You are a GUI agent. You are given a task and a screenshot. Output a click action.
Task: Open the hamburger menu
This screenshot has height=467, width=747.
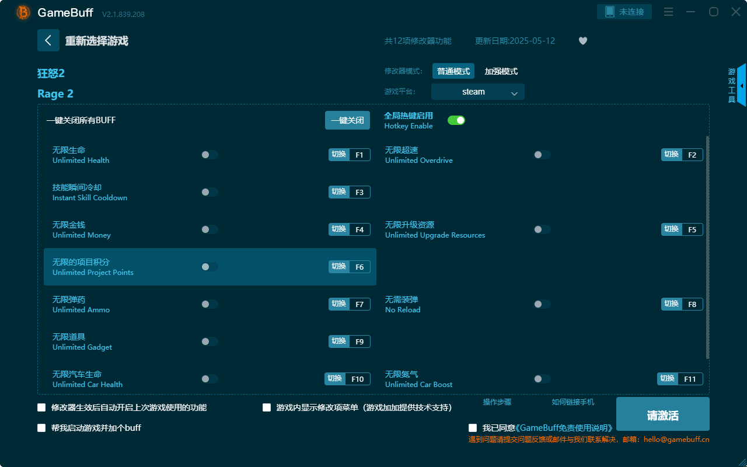[668, 12]
